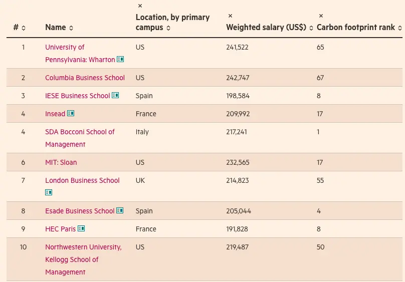
Task: Click the profile icon beside Esade Business School
Action: [120, 211]
